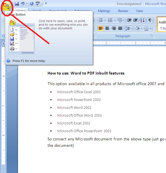Image resolution: width=166 pixels, height=173 pixels.
Task: Run Spelling and Grammar check
Action: 38,3
